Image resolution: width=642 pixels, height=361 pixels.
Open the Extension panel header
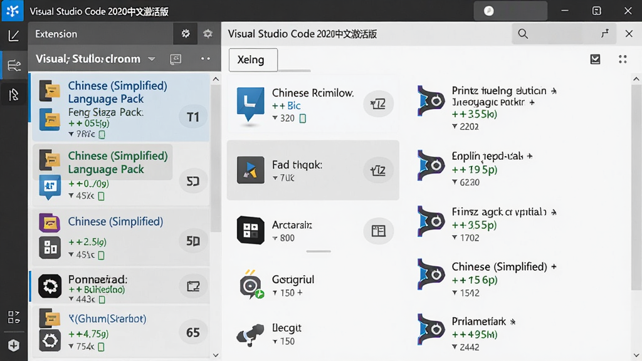point(56,34)
